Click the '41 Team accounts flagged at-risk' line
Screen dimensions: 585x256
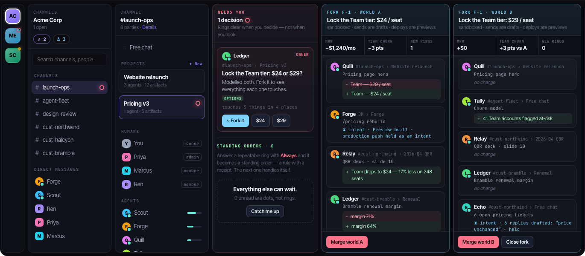(523, 118)
